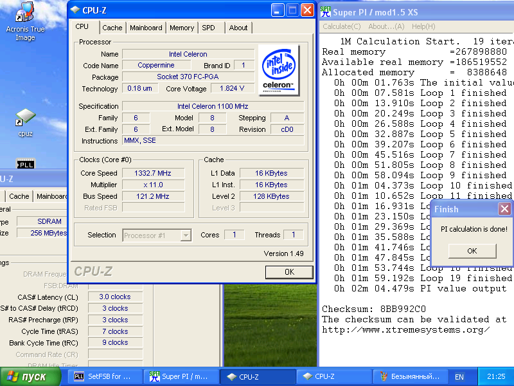The image size is (514, 386).
Task: Click the Core Speed value 1332.7 MHz
Action: click(153, 173)
